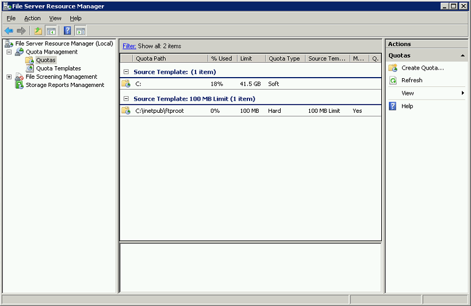Click the Help icon in Actions pane
The width and height of the screenshot is (471, 306).
click(x=393, y=106)
